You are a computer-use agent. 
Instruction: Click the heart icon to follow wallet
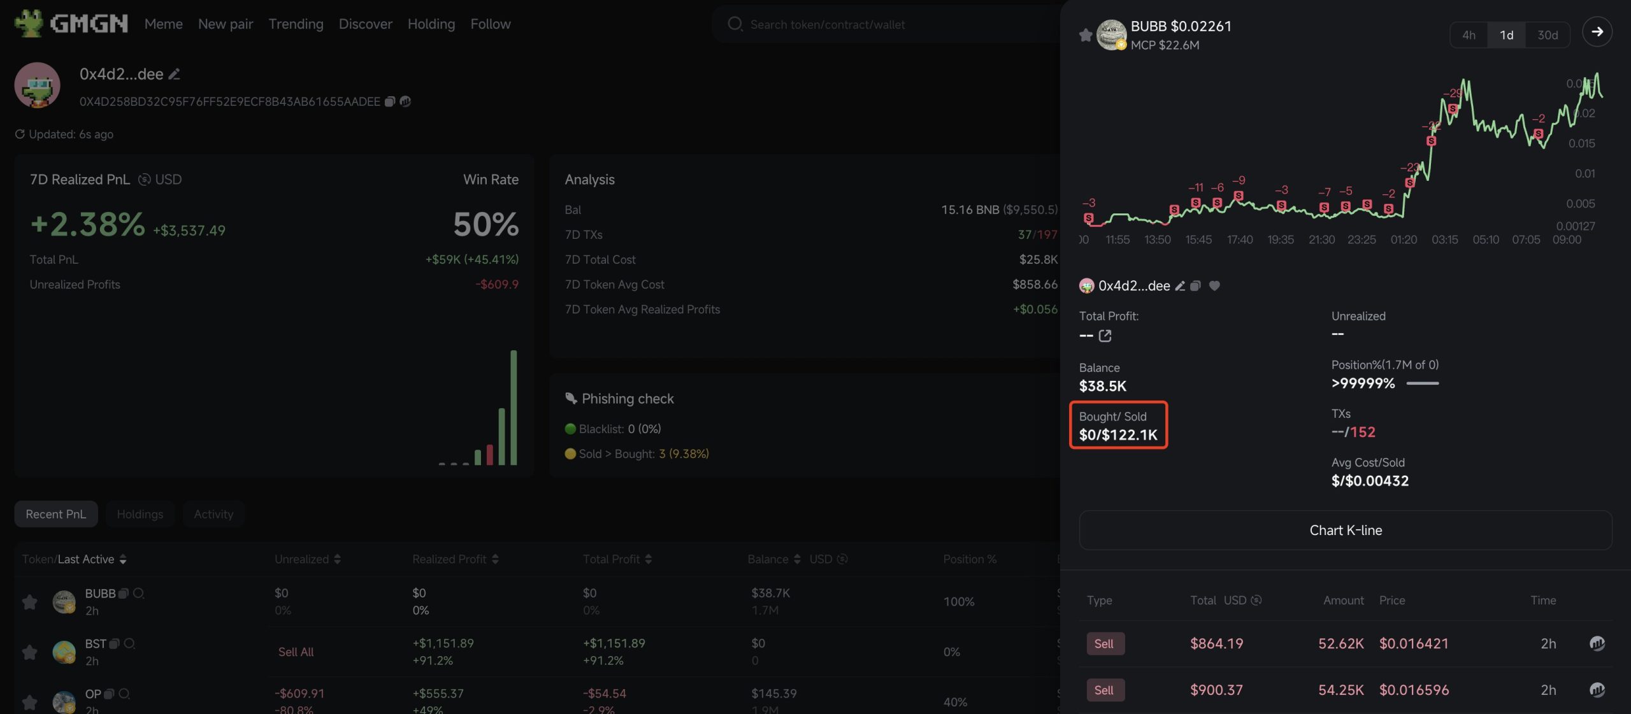pyautogui.click(x=1214, y=286)
